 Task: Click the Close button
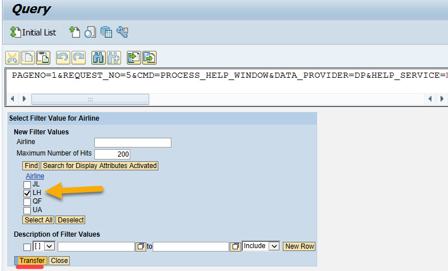(59, 261)
